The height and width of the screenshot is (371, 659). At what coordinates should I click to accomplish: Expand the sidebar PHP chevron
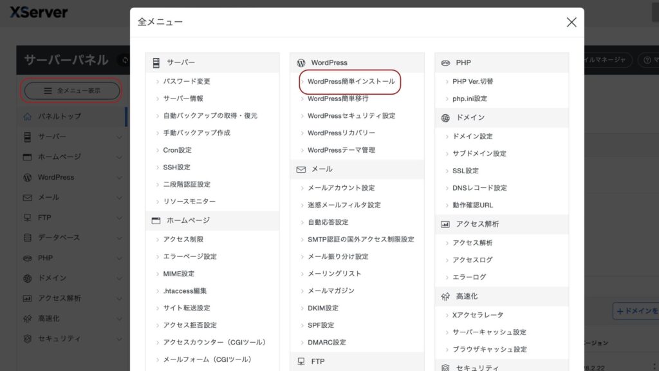tap(119, 258)
